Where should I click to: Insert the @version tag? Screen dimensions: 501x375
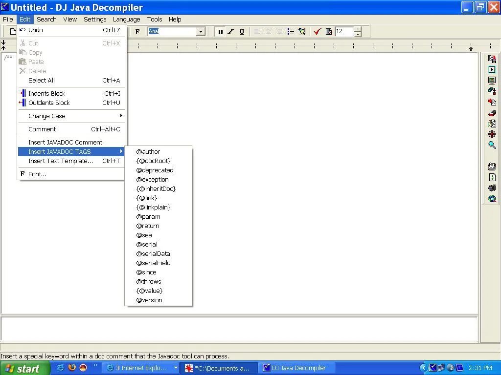[158, 300]
